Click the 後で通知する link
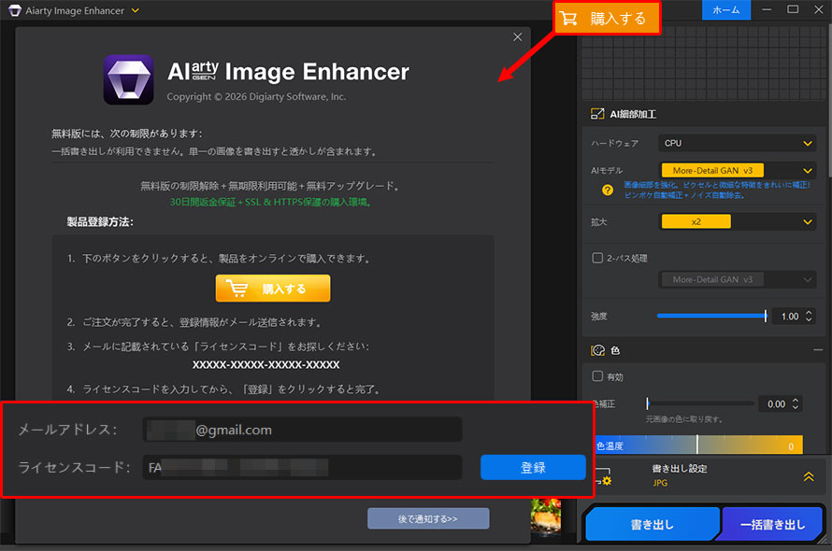The height and width of the screenshot is (551, 832). [428, 518]
